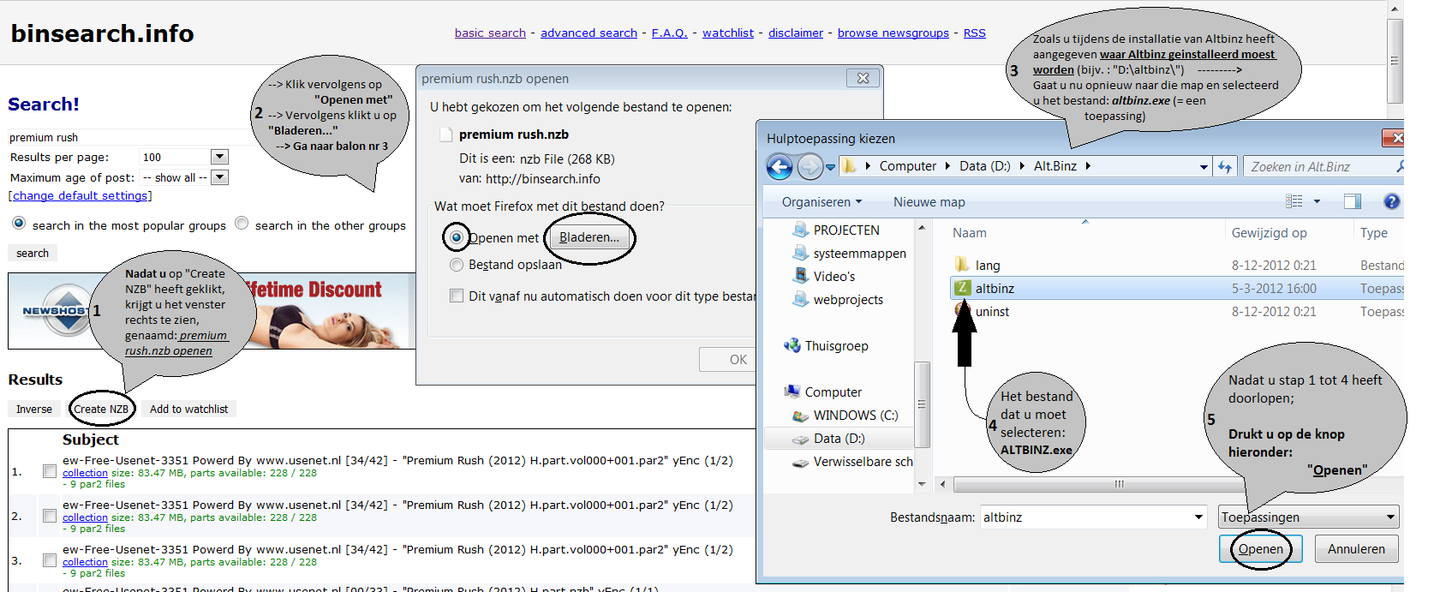1434x592 pixels.
Task: Click the WINDOWS (C:) drive icon
Action: [801, 416]
